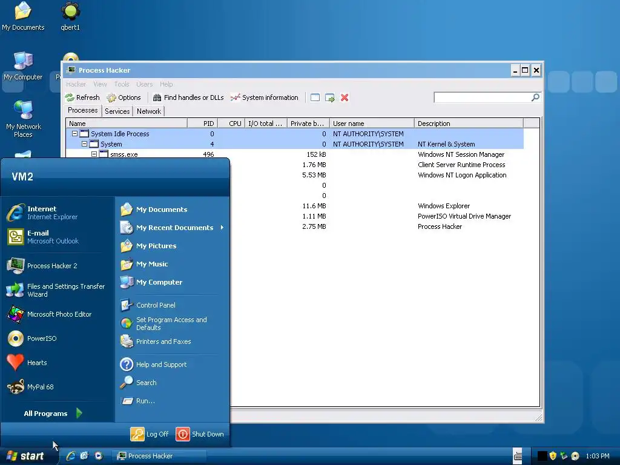The width and height of the screenshot is (620, 465).
Task: Sort by the I/O total column header
Action: (266, 124)
